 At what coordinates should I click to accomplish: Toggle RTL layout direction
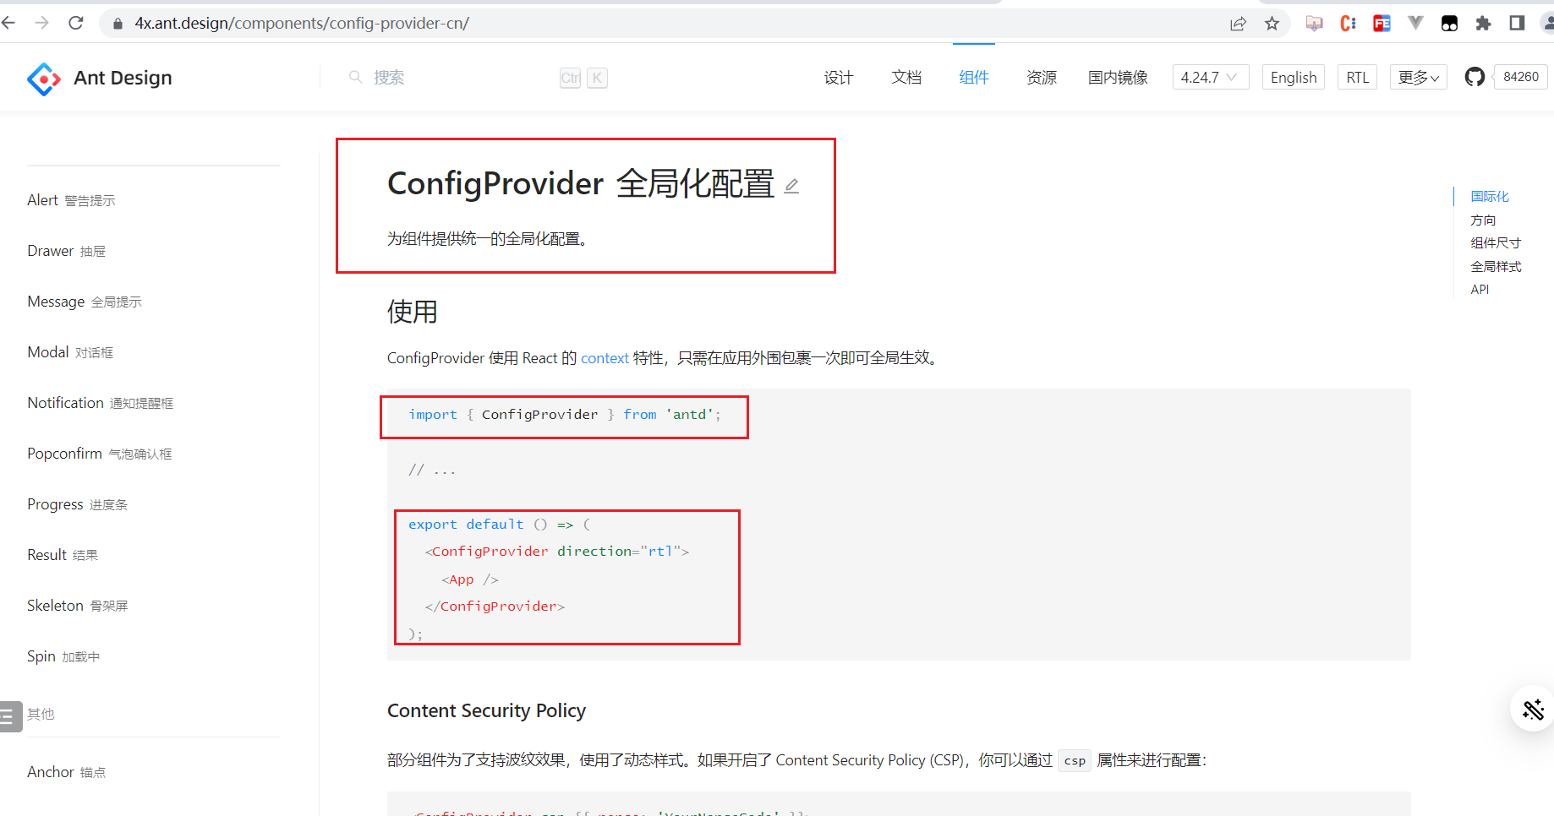[x=1357, y=77]
